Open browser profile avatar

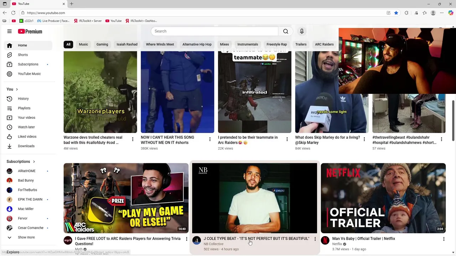433,13
